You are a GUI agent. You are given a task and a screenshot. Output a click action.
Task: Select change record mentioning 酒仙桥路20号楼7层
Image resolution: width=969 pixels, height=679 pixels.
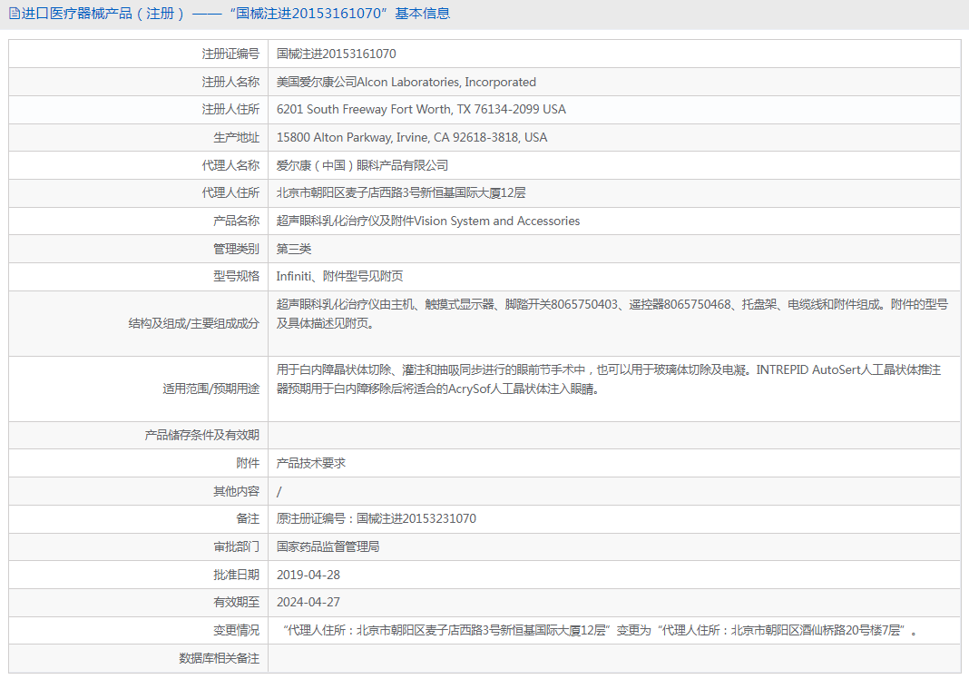[600, 630]
